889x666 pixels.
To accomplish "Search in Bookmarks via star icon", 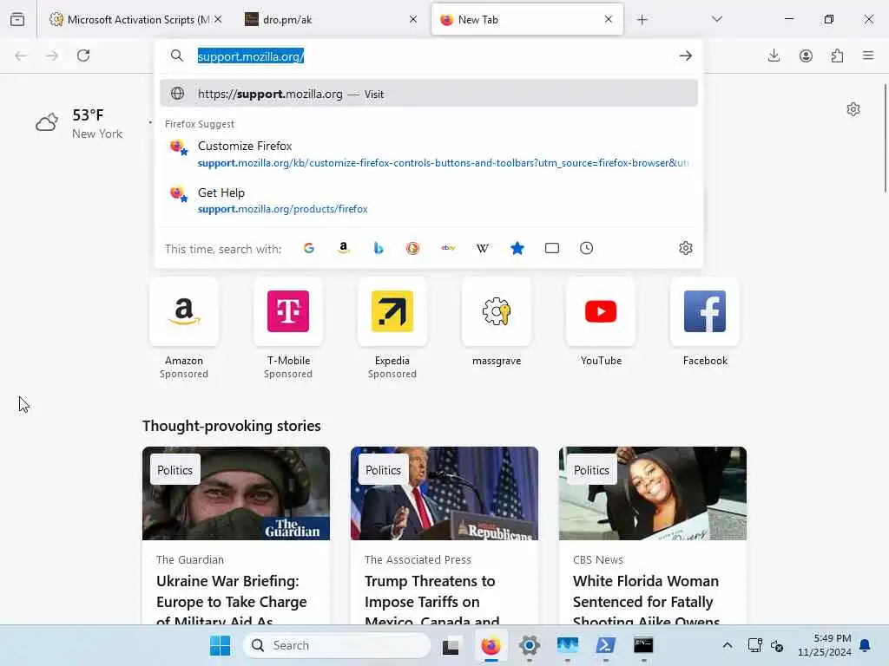I will click(x=517, y=248).
